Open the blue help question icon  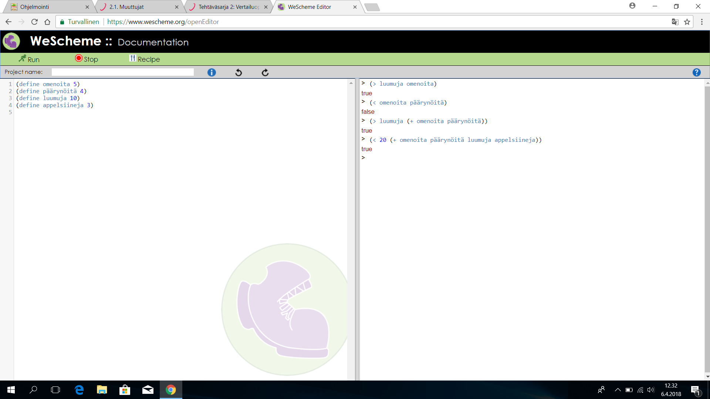click(696, 72)
